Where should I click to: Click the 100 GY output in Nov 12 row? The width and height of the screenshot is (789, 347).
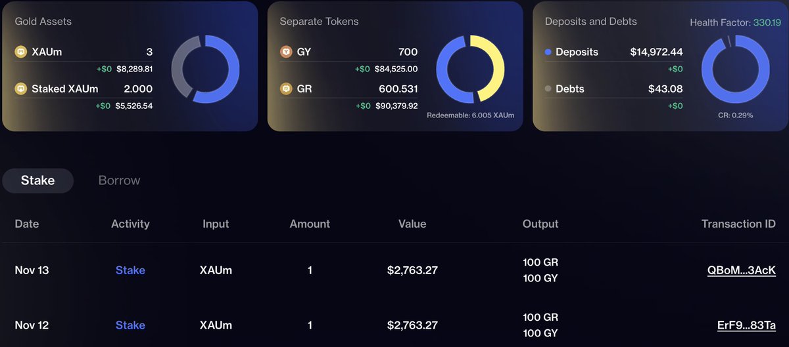(x=540, y=333)
